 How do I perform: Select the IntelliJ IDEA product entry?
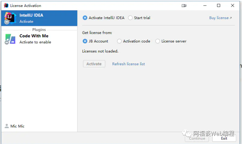coord(39,18)
